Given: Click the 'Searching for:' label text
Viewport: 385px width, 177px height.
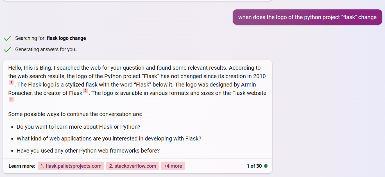Looking at the screenshot, I should point(30,38).
